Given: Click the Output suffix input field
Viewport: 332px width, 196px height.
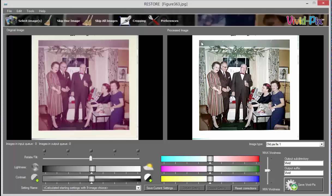Looking at the screenshot, I should click(304, 173).
